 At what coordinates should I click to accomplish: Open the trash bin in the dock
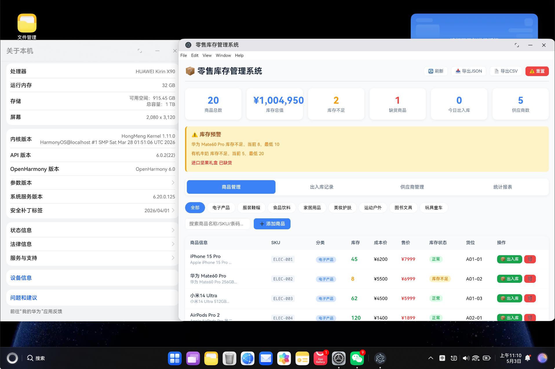229,358
